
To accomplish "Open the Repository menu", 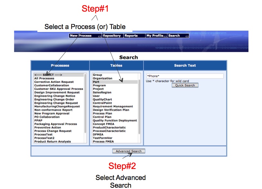I will tap(112, 35).
